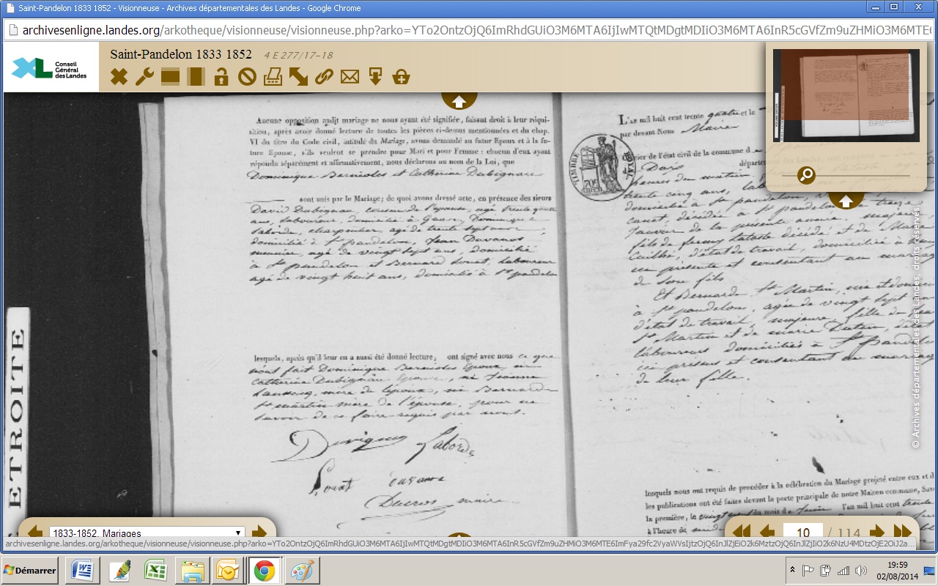Open Microsoft Word from the taskbar

pyautogui.click(x=82, y=571)
